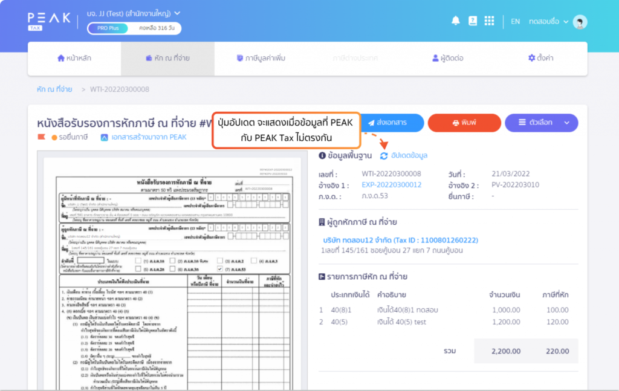Open the บริษัท ทดสอบ12 จำกัด contact link
The height and width of the screenshot is (391, 619).
[x=400, y=240]
